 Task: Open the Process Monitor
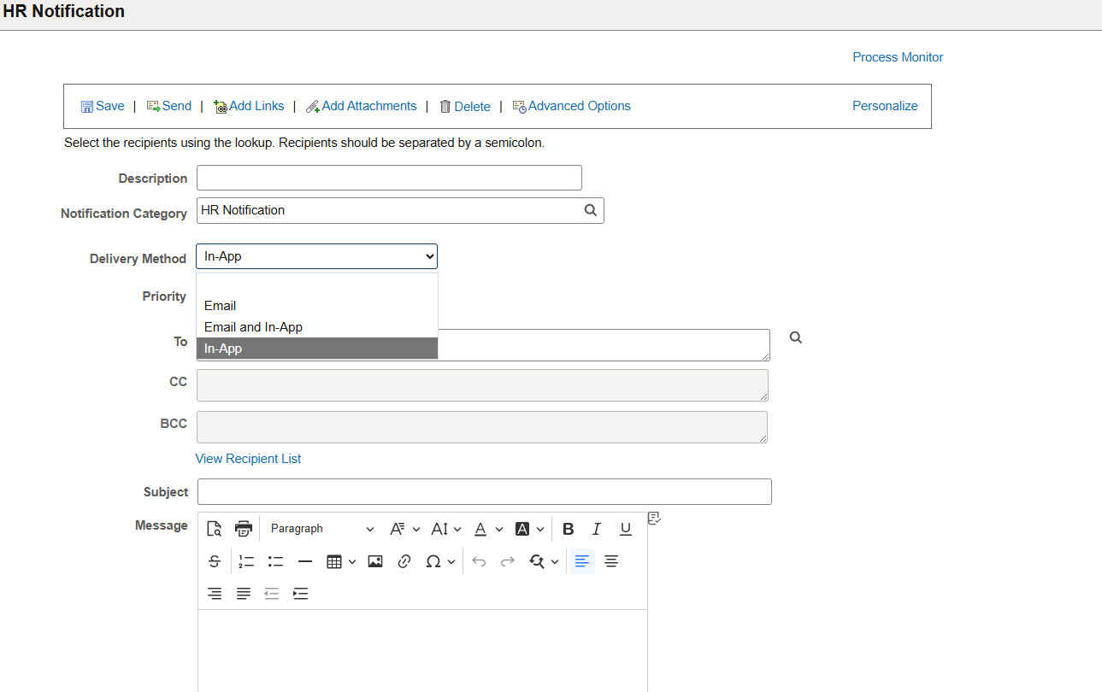[x=898, y=56]
